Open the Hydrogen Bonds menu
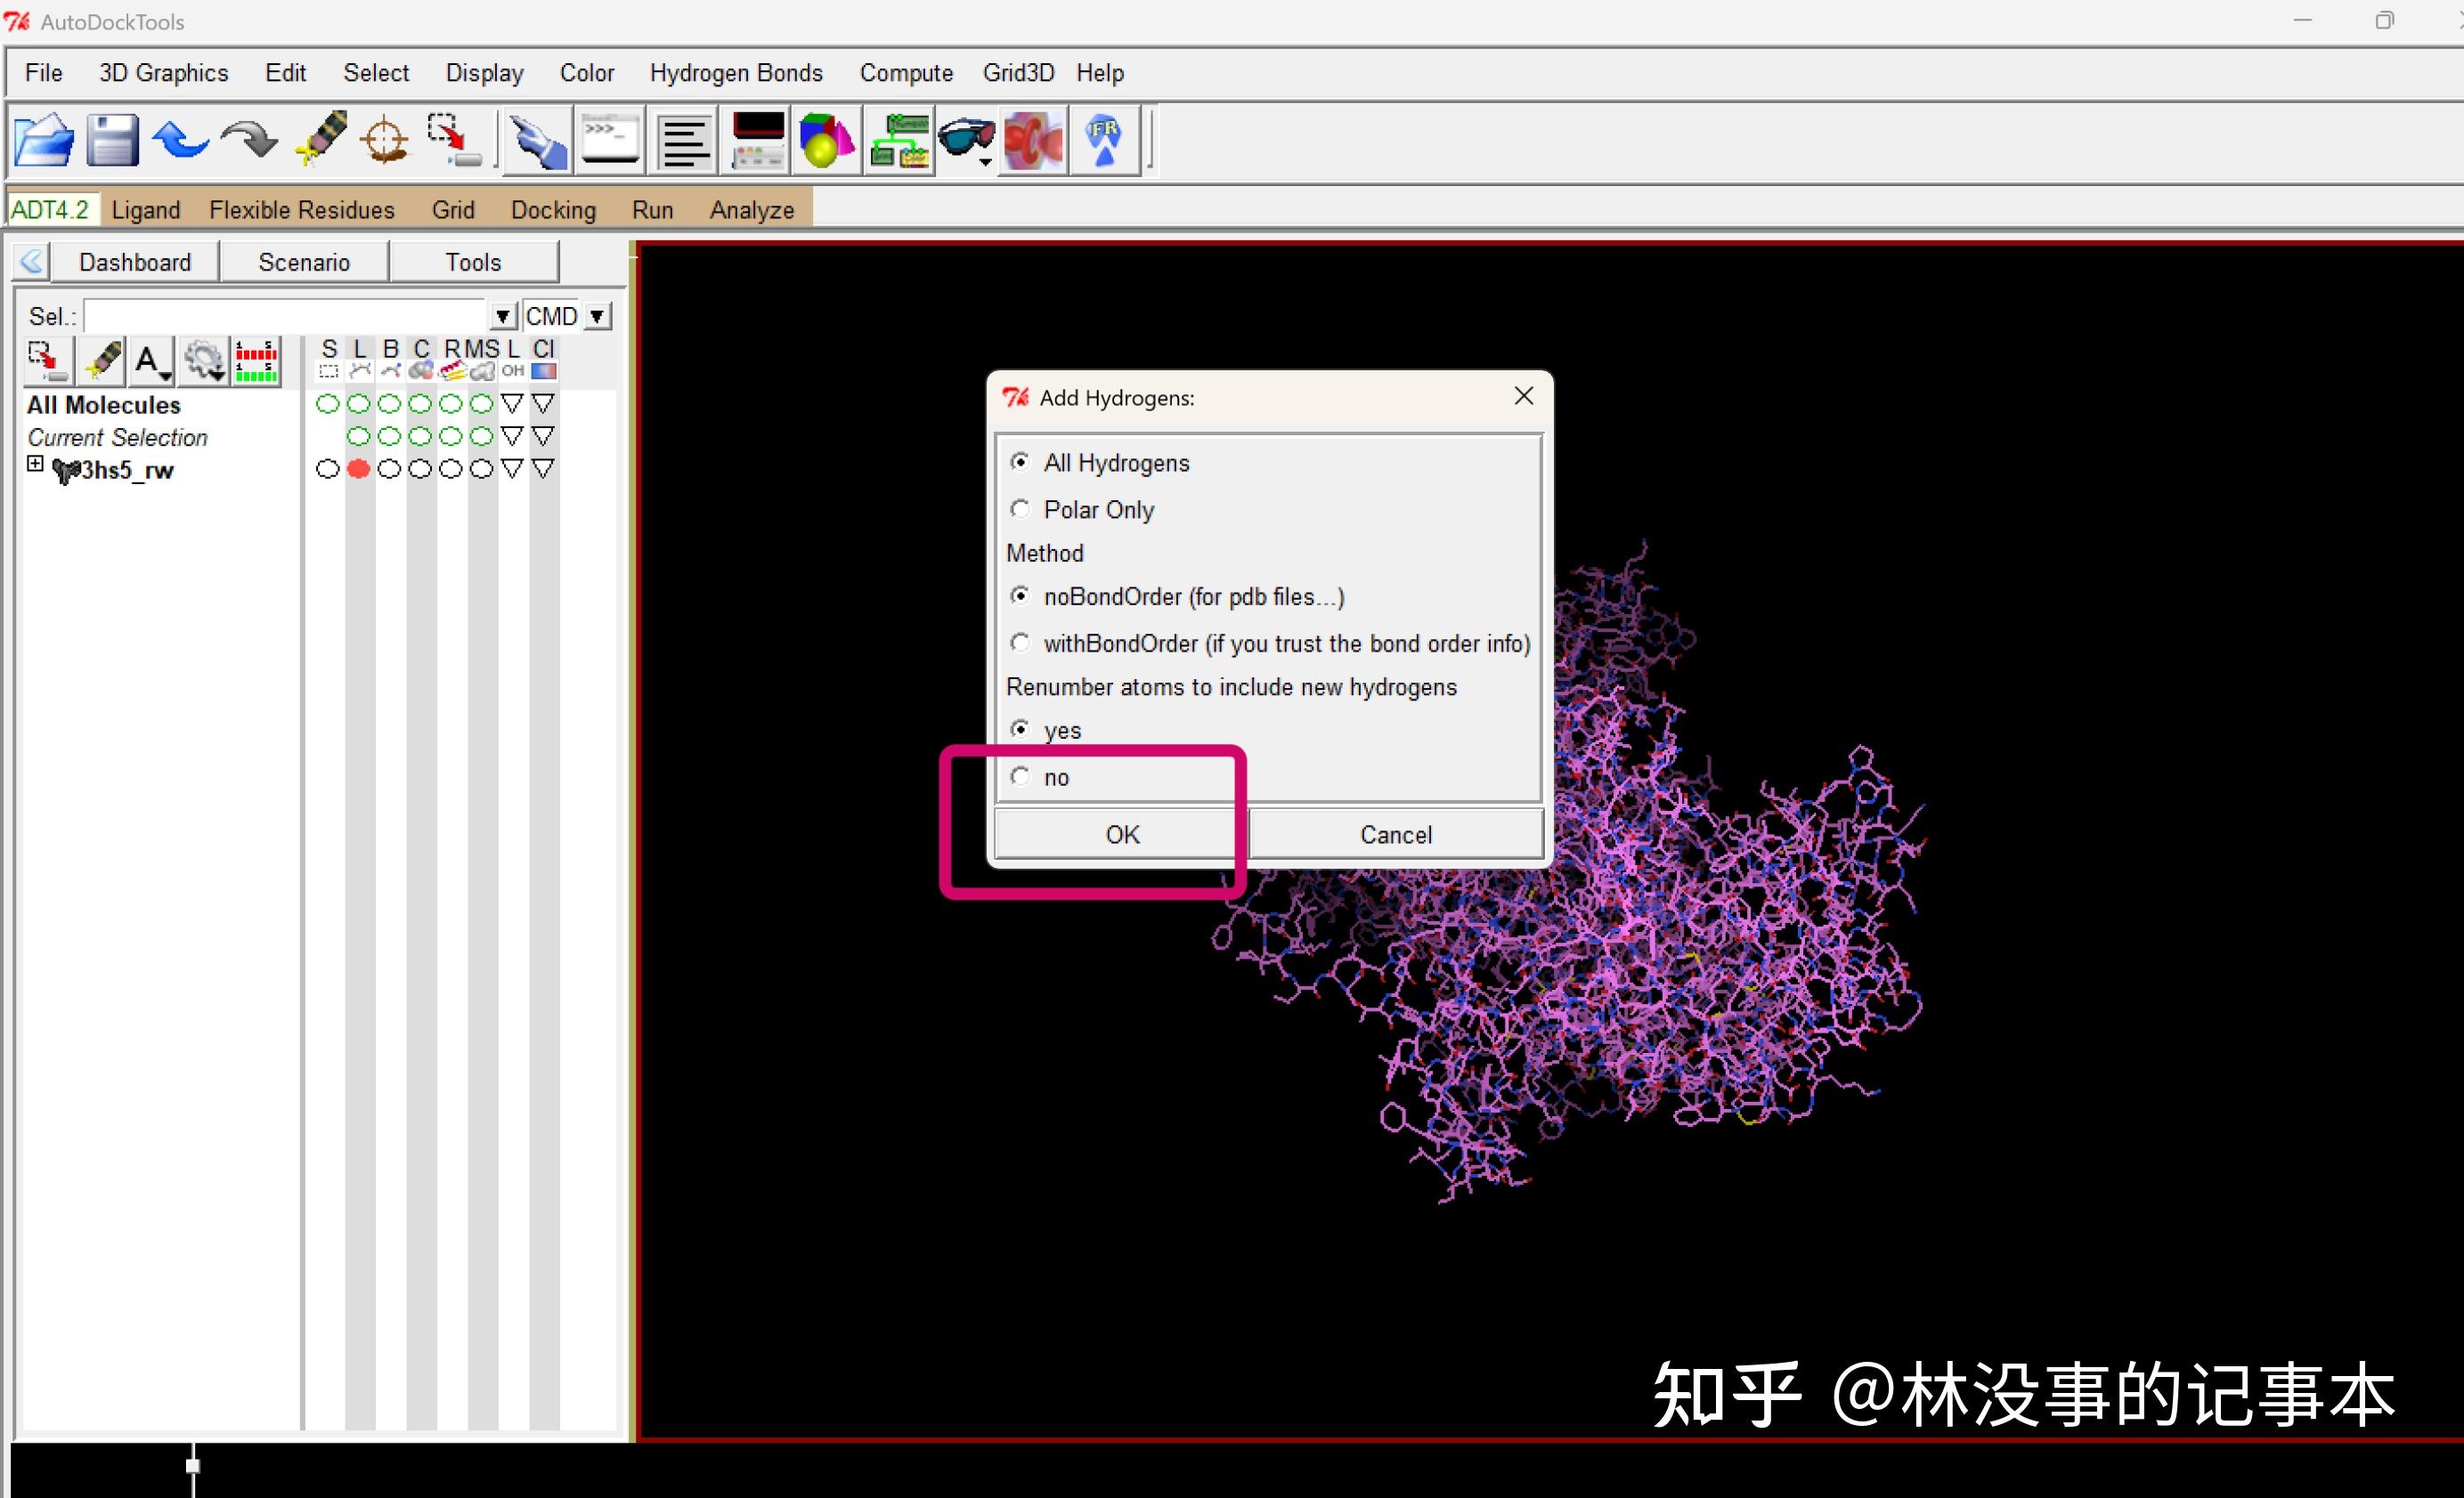Viewport: 2464px width, 1498px height. tap(736, 73)
